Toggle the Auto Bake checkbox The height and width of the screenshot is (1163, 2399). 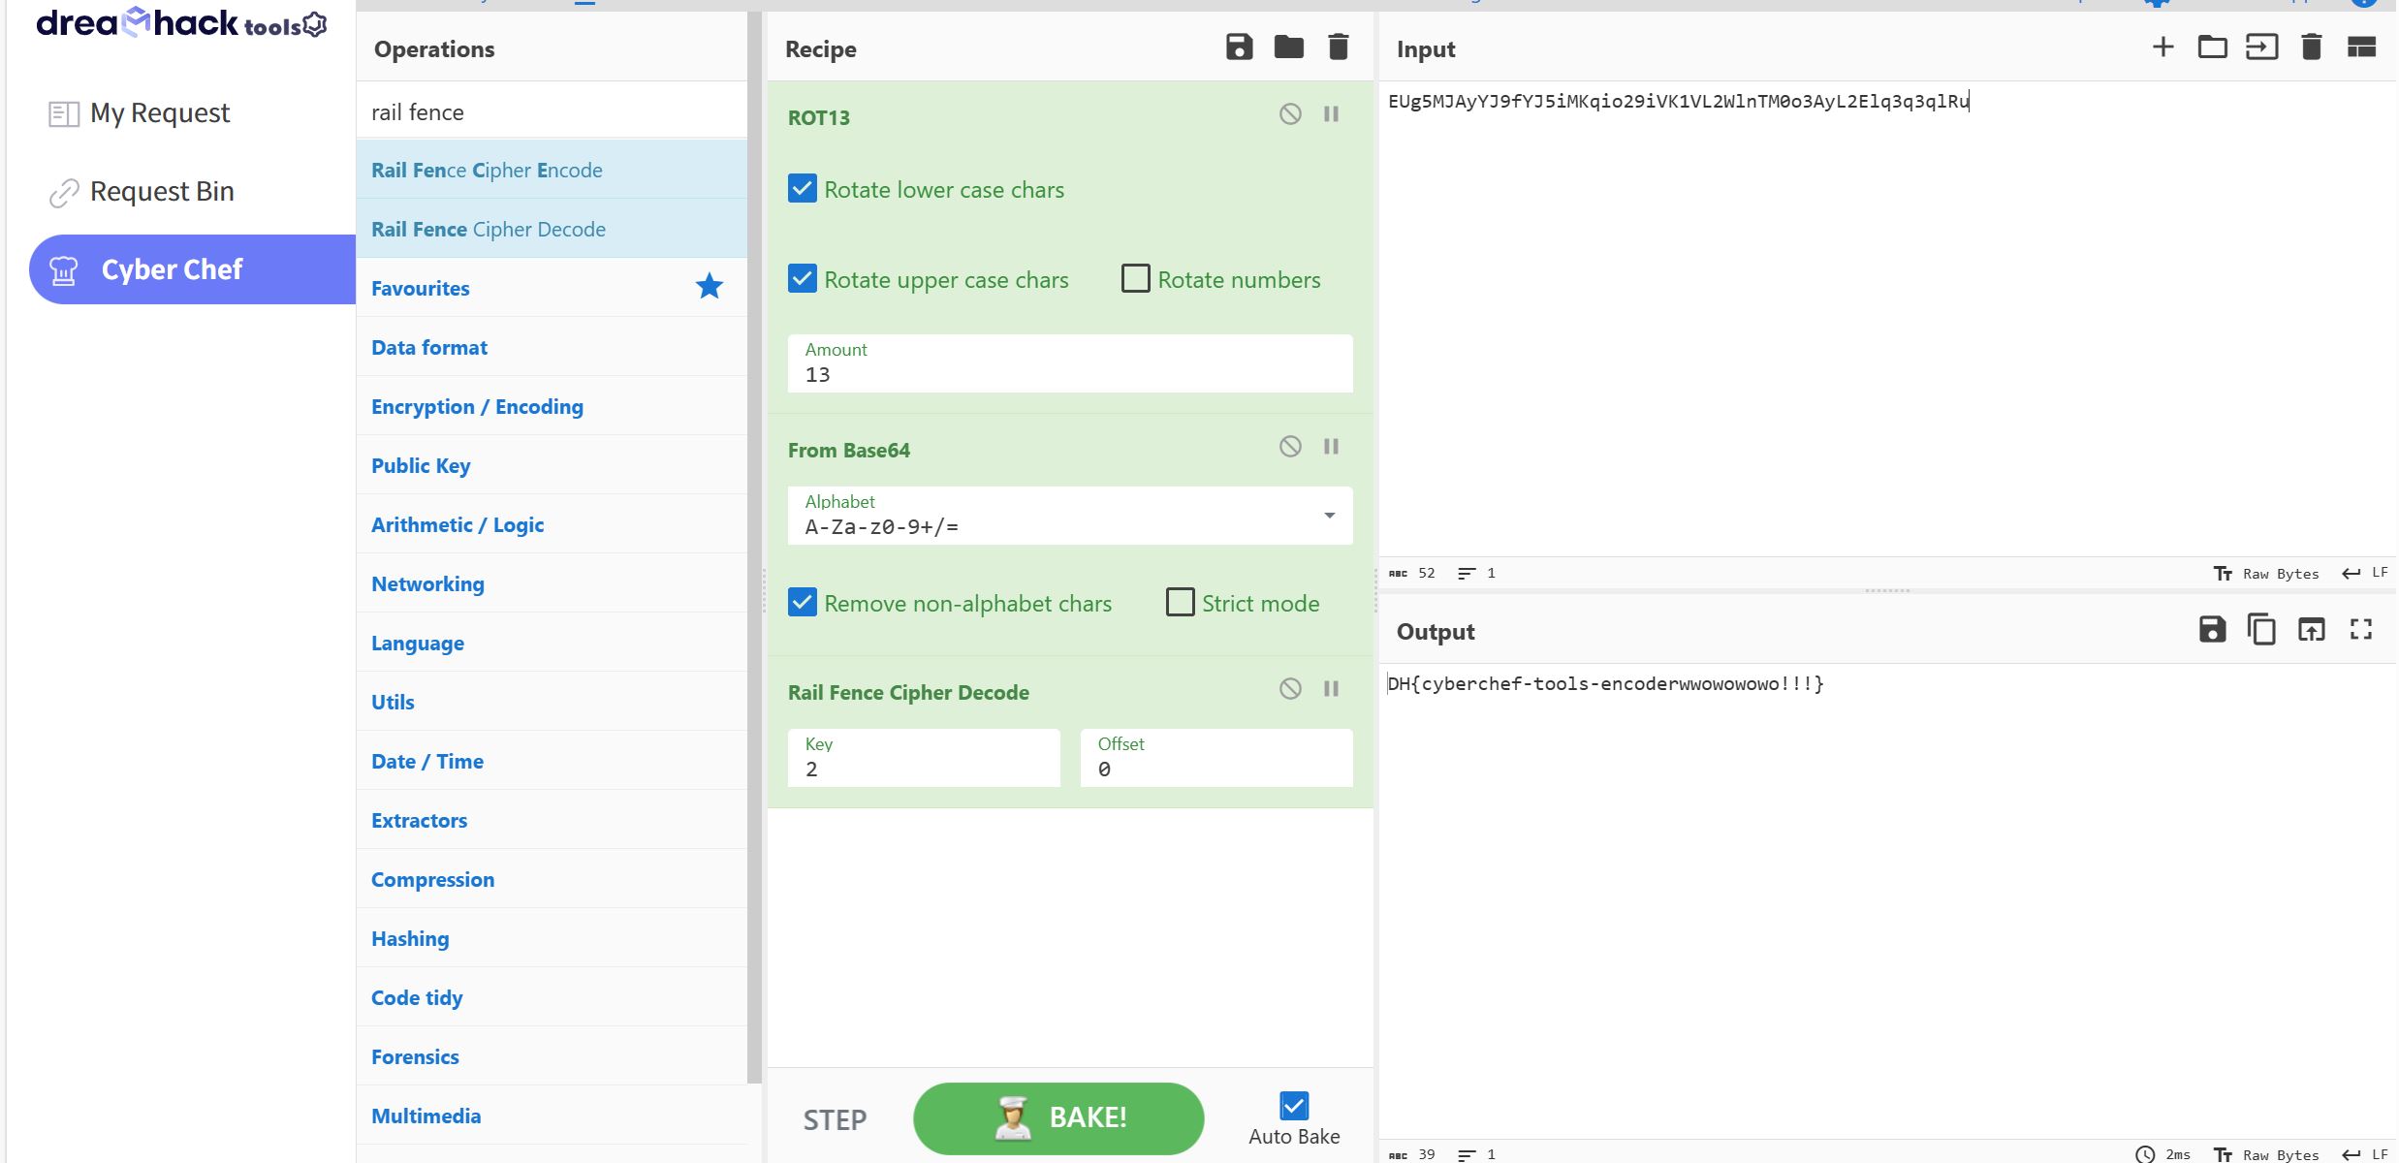tap(1293, 1106)
